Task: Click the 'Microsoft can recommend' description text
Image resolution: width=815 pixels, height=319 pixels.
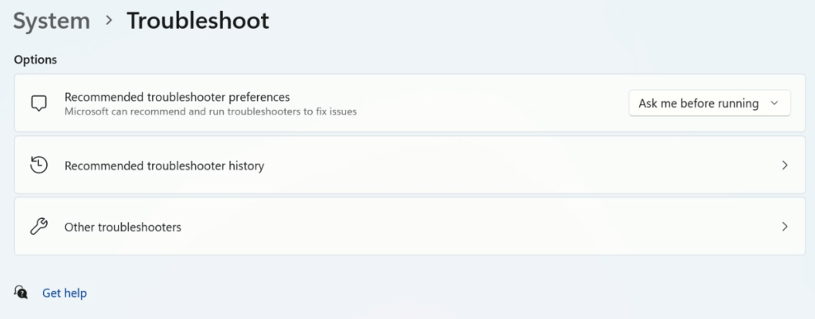Action: [210, 112]
